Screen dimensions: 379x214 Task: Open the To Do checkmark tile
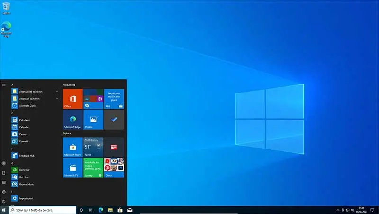114,120
